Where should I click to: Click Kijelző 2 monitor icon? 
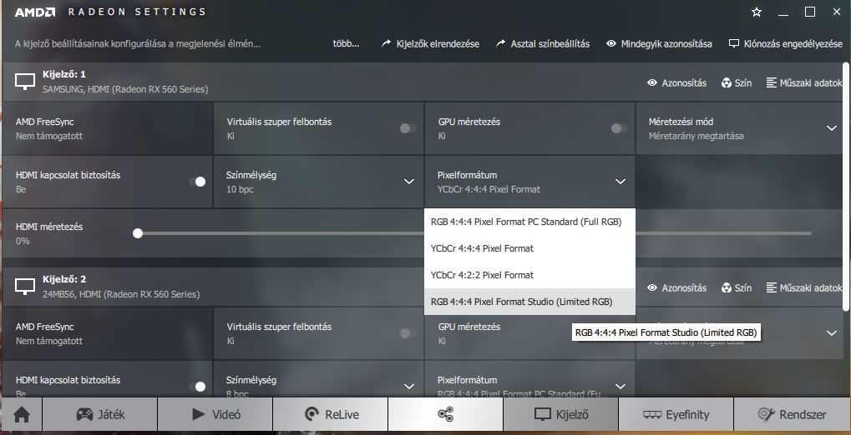pyautogui.click(x=25, y=287)
